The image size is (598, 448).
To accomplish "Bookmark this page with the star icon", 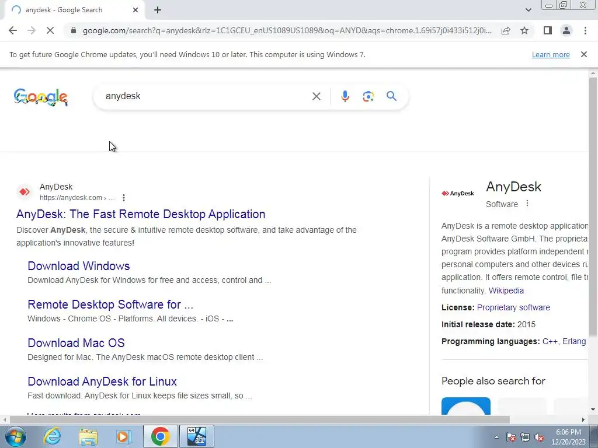I will click(524, 30).
